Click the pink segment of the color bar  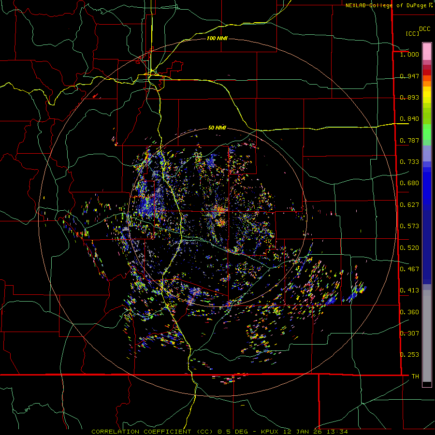(427, 52)
